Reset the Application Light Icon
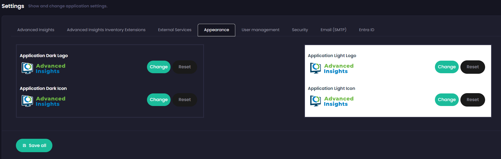Viewport: 501px width, 159px height. click(x=472, y=100)
